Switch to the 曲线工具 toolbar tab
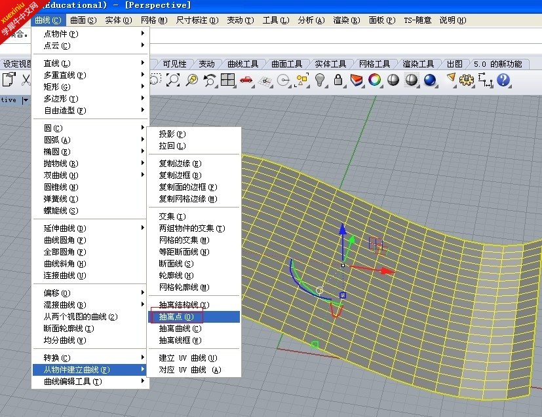The width and height of the screenshot is (542, 417). pyautogui.click(x=243, y=64)
